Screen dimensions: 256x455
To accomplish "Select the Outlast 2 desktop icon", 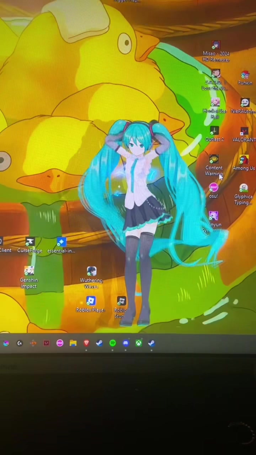I will [x=214, y=135].
